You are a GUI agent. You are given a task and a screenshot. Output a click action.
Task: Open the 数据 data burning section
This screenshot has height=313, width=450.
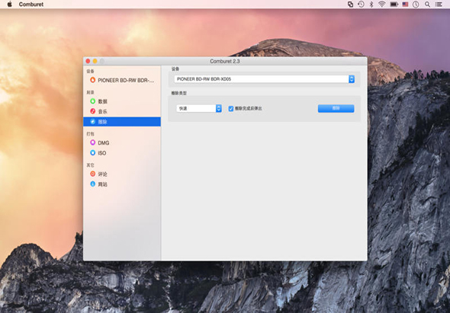coord(122,101)
